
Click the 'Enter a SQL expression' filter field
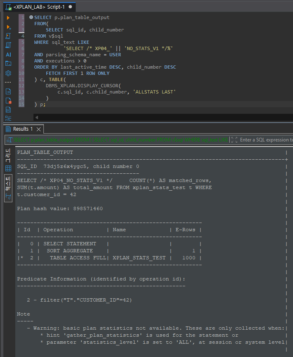pos(266,140)
